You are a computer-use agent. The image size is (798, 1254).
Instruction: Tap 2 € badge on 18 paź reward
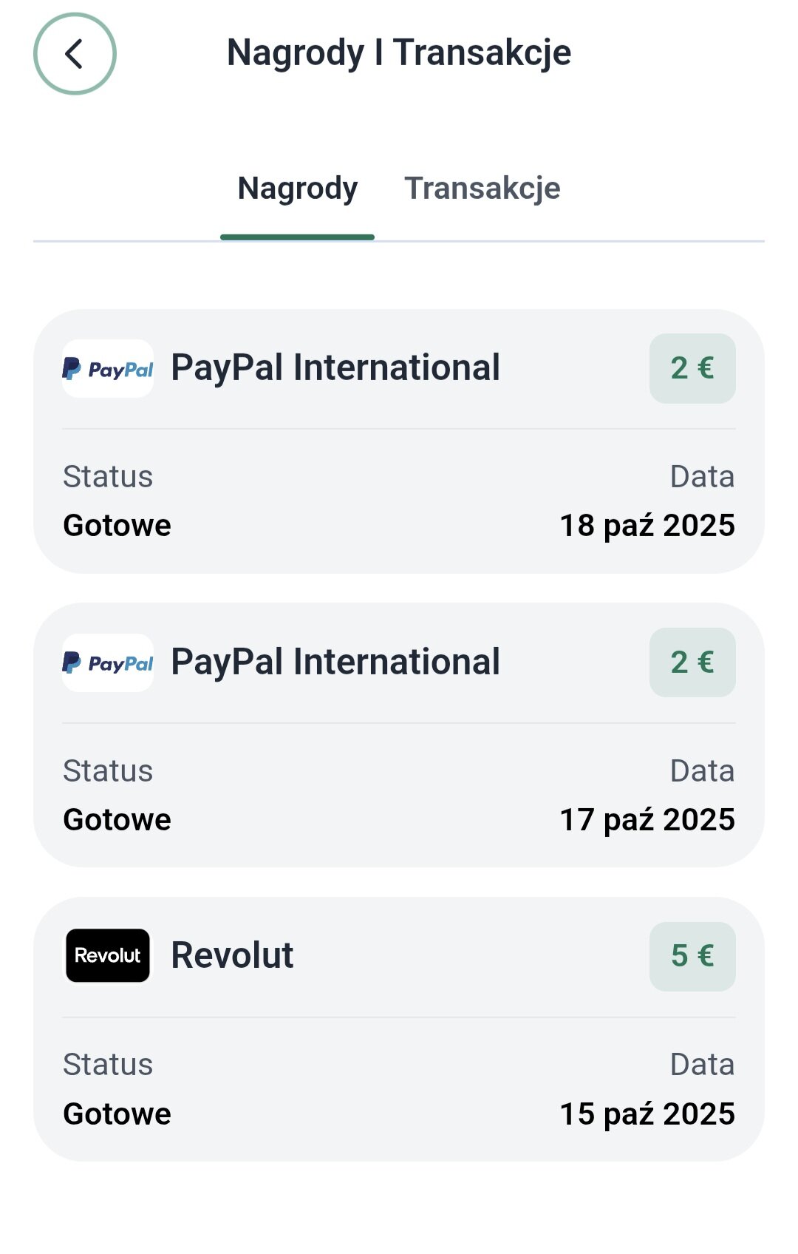[692, 368]
